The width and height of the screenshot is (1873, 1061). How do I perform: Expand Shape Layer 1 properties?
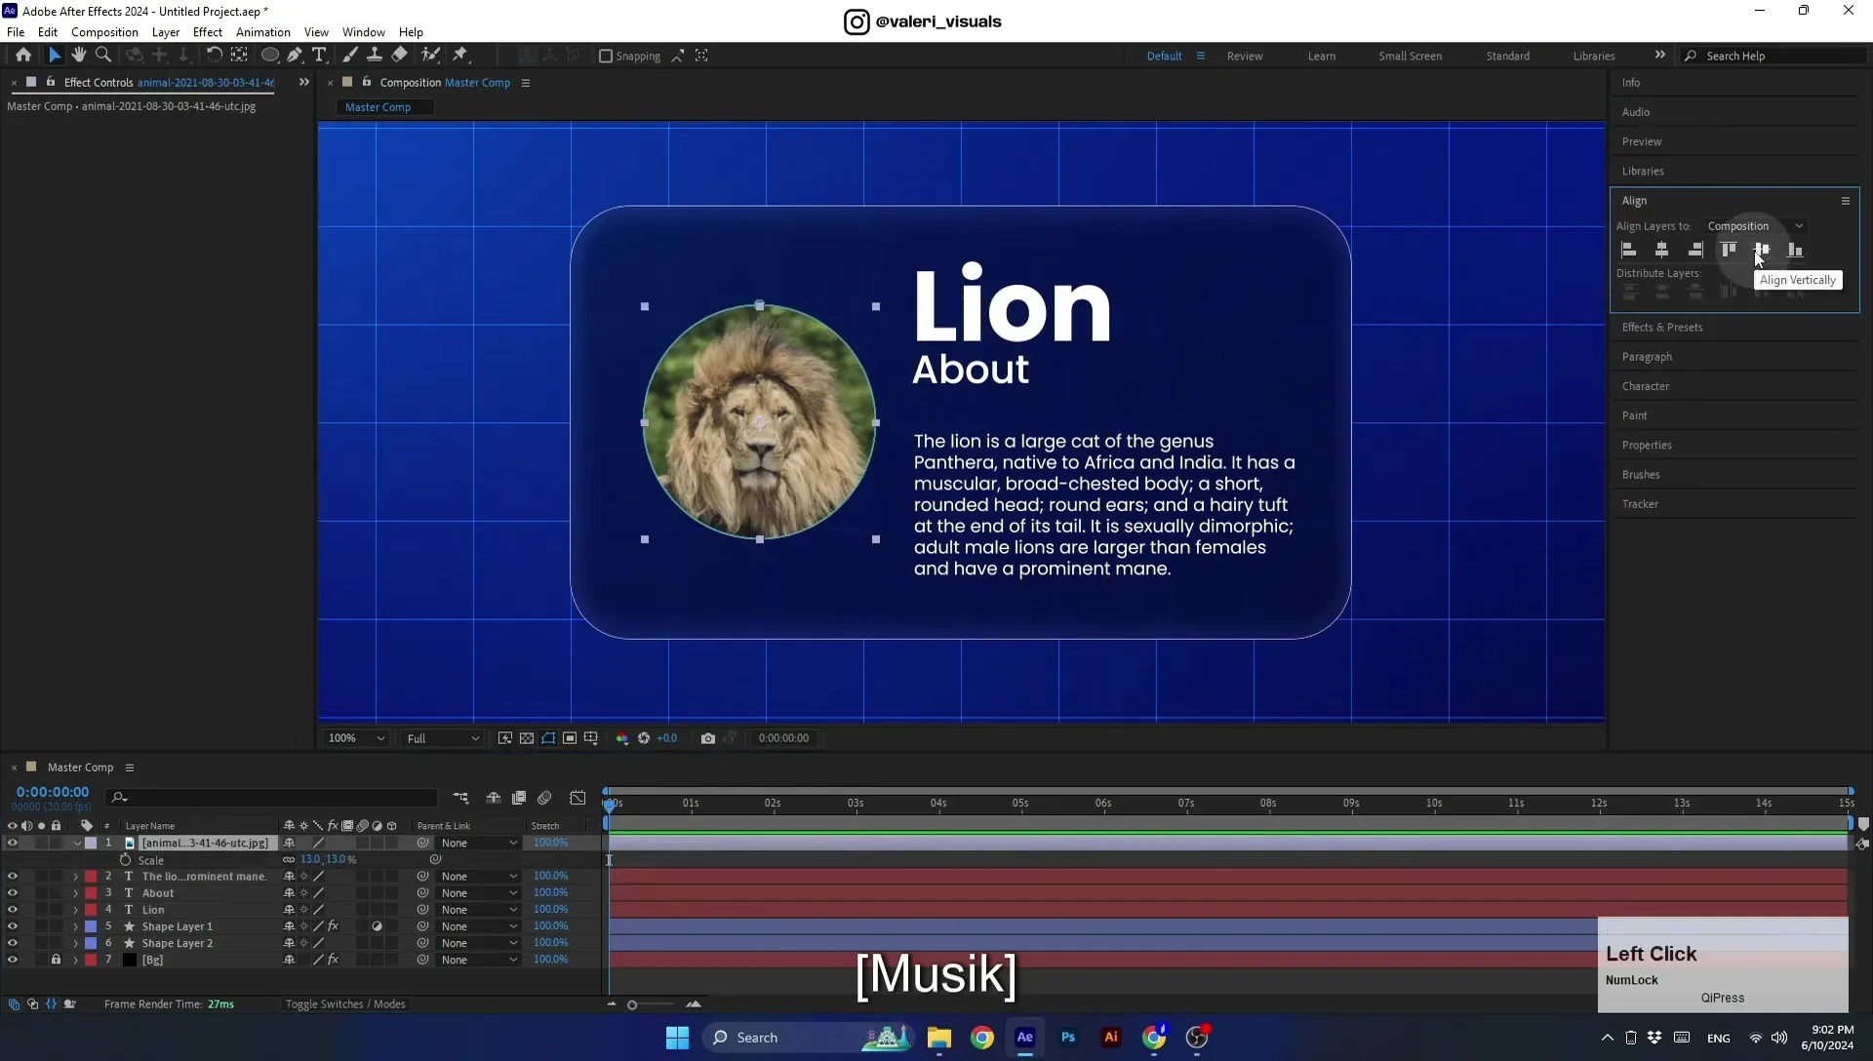click(x=75, y=926)
